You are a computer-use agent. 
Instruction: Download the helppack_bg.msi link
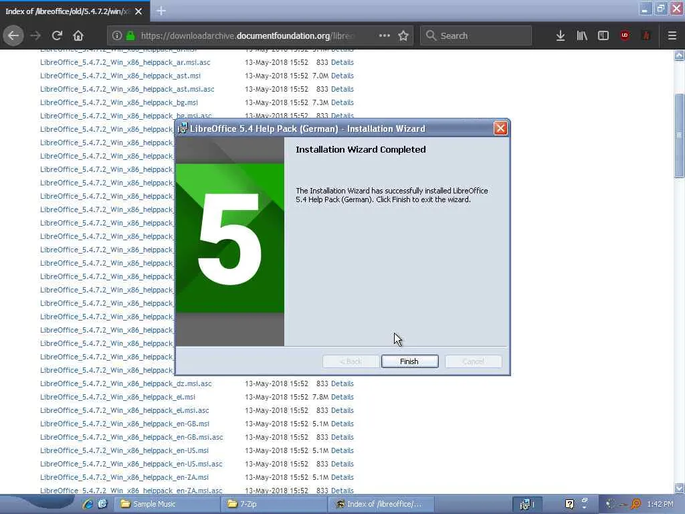(119, 102)
